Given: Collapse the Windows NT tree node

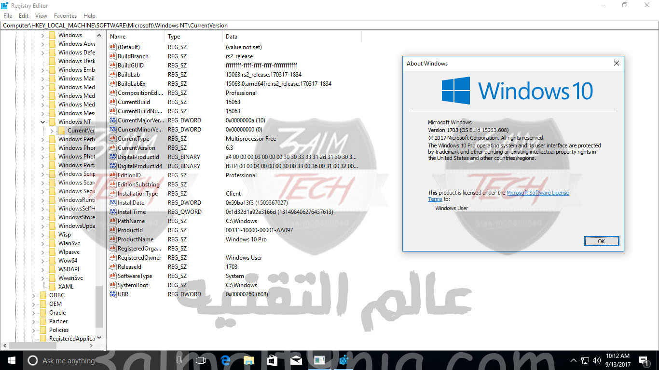Looking at the screenshot, I should tap(42, 122).
